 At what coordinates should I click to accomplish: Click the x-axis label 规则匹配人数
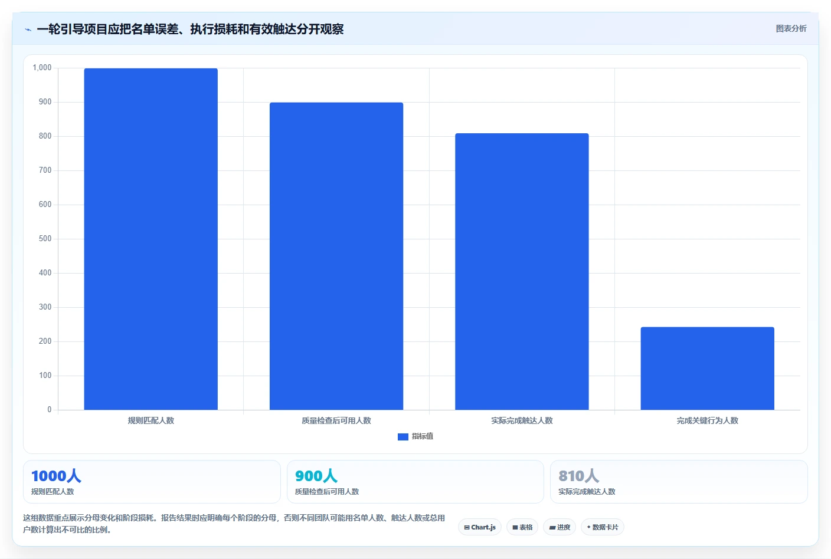pos(151,420)
